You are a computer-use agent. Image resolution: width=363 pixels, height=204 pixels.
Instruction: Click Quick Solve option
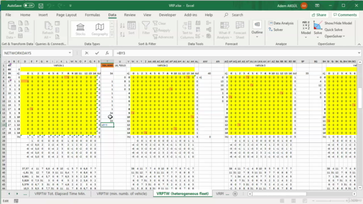click(334, 29)
